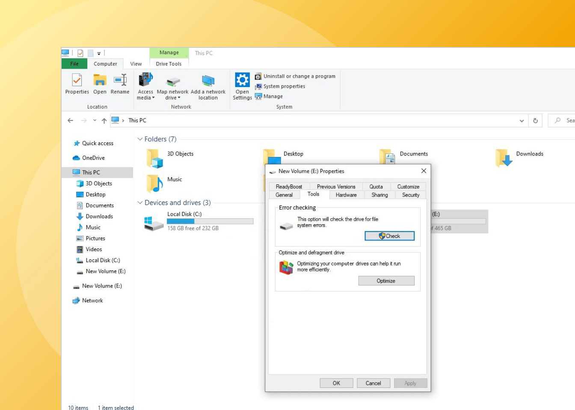
Task: Open System properties from the ribbon
Action: [284, 86]
